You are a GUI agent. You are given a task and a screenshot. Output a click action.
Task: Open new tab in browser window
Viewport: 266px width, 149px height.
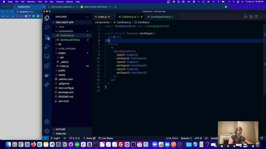pyautogui.click(x=116, y=7)
